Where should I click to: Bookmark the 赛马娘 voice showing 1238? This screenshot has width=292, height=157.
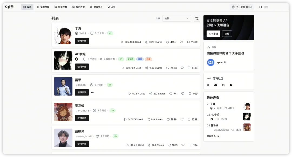click(189, 119)
